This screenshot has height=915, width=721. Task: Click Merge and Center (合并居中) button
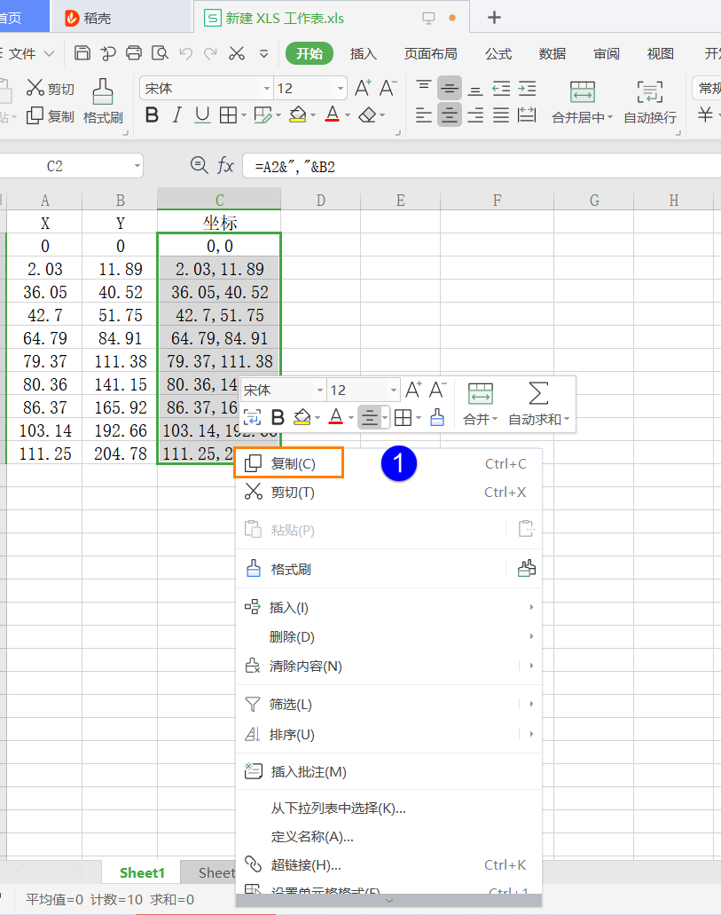(582, 103)
